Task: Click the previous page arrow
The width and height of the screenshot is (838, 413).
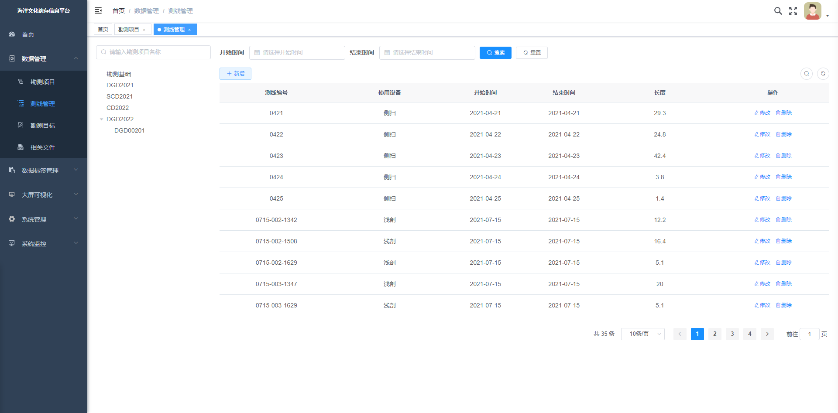Action: [x=680, y=334]
